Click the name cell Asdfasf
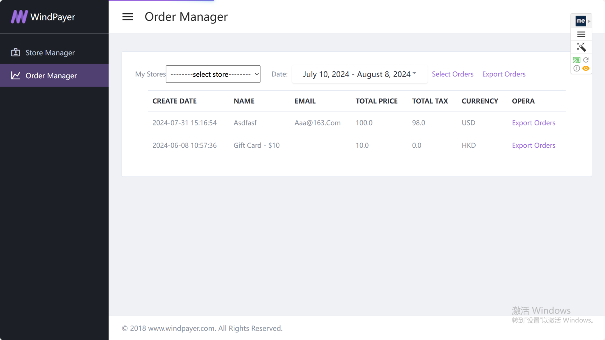Screen dimensions: 605x340 click(x=245, y=123)
